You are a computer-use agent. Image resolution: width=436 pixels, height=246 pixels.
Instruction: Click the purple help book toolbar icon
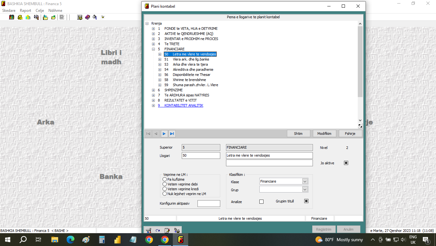pyautogui.click(x=88, y=17)
